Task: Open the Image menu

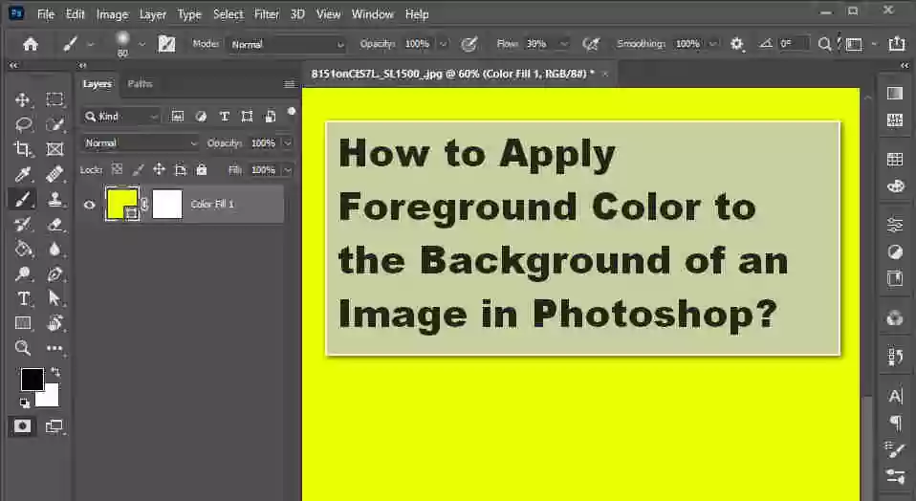Action: (x=112, y=14)
